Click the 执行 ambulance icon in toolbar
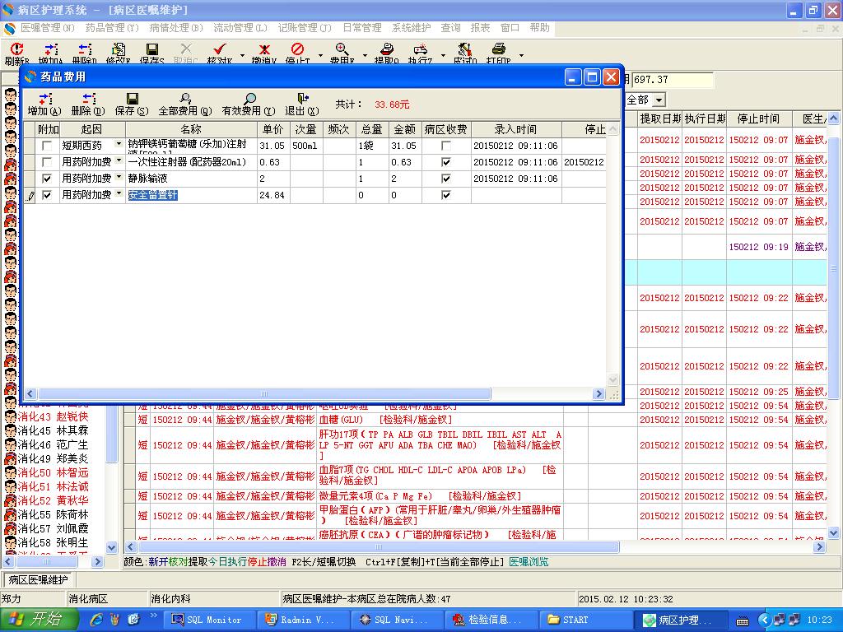The height and width of the screenshot is (632, 843). (x=420, y=49)
